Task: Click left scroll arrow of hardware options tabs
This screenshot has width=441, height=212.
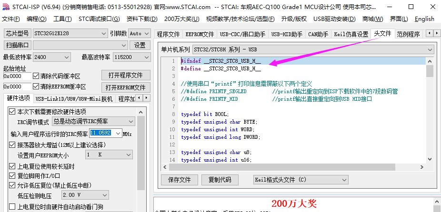Action: coord(140,98)
